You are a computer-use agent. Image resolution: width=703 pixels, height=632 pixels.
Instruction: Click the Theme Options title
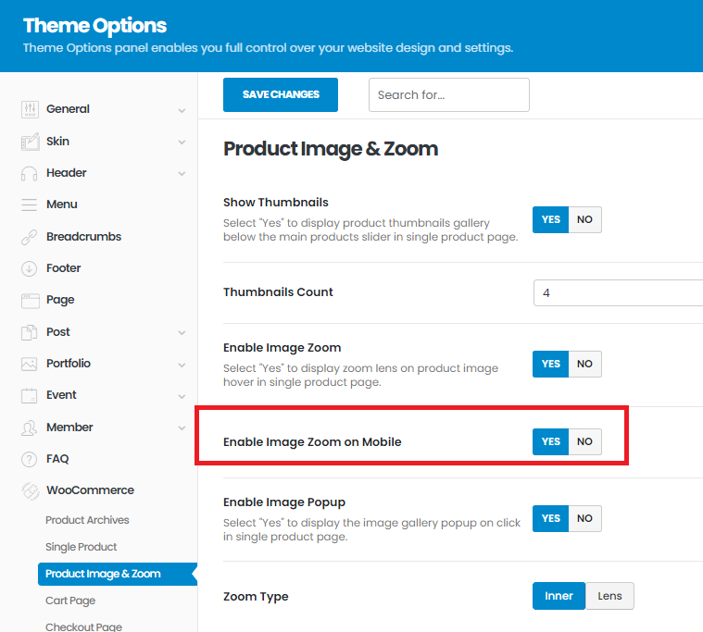[94, 26]
